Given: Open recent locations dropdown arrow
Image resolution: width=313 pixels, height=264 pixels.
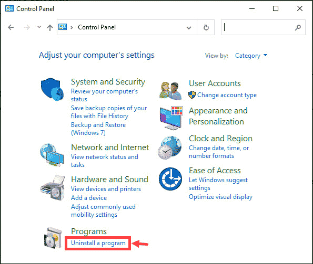Looking at the screenshot, I should tap(39, 27).
